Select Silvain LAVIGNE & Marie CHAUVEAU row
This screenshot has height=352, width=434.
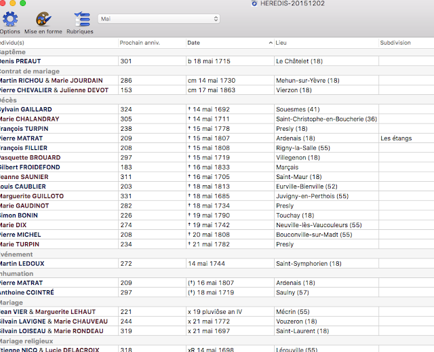[217, 321]
